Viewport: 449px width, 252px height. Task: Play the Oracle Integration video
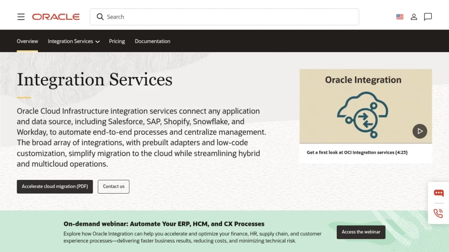[x=419, y=131]
